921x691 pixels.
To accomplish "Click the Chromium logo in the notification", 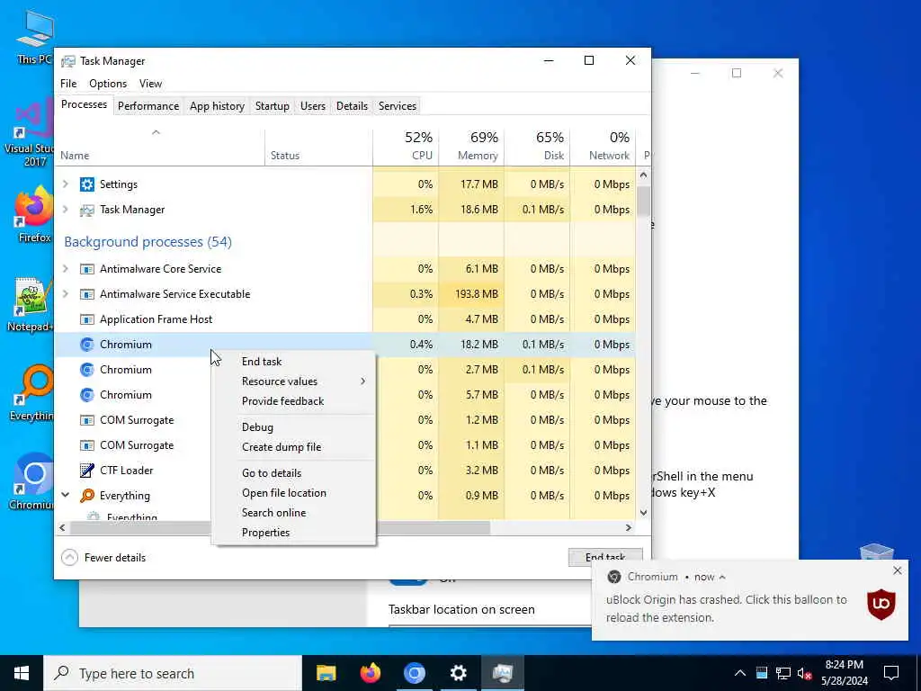I will (x=613, y=577).
